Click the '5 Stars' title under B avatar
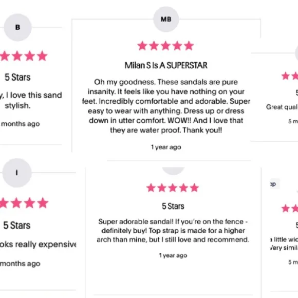 17,78
